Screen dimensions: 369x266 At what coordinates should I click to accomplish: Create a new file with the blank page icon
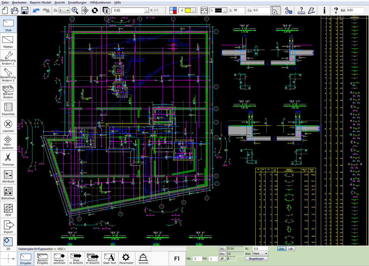click(5, 10)
